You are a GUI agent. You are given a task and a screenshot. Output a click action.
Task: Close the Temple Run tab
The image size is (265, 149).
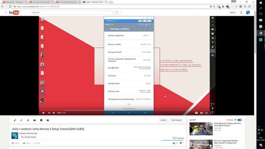pyautogui.click(x=26, y=2)
